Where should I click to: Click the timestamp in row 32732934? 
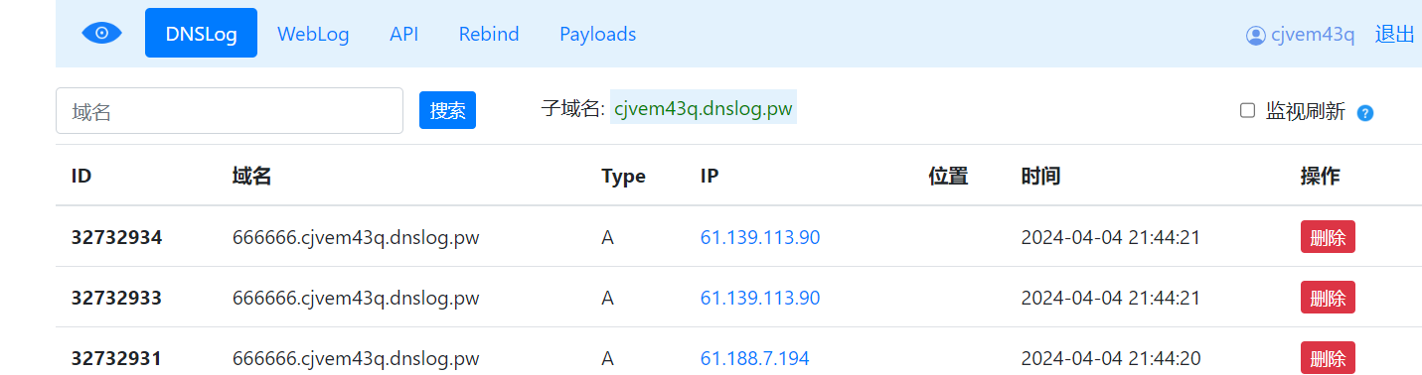[x=1111, y=238]
